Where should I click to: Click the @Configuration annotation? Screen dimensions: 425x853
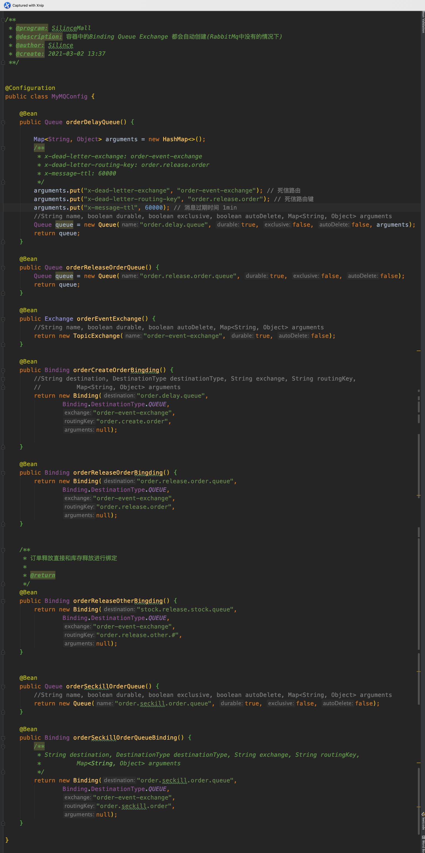point(30,88)
